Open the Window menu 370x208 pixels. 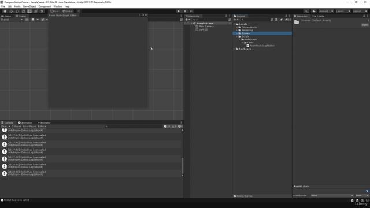click(58, 6)
